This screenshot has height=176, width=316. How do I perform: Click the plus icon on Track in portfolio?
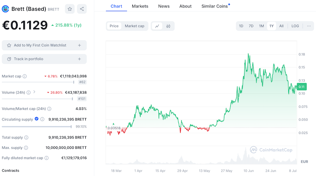point(79,59)
